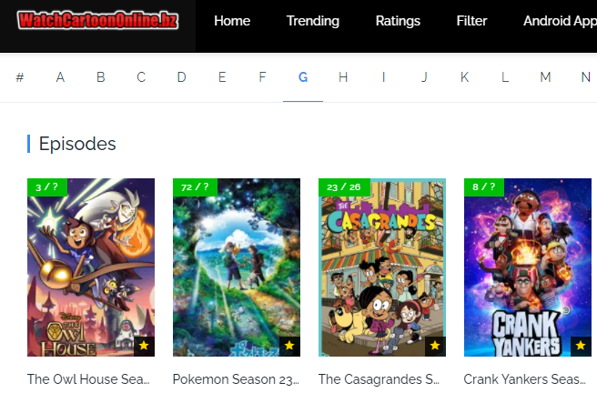597x393 pixels.
Task: Switch to the letter M tab
Action: click(x=546, y=77)
